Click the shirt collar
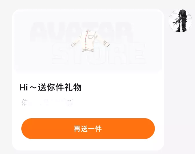This screenshot has width=195, height=154. pos(88,31)
